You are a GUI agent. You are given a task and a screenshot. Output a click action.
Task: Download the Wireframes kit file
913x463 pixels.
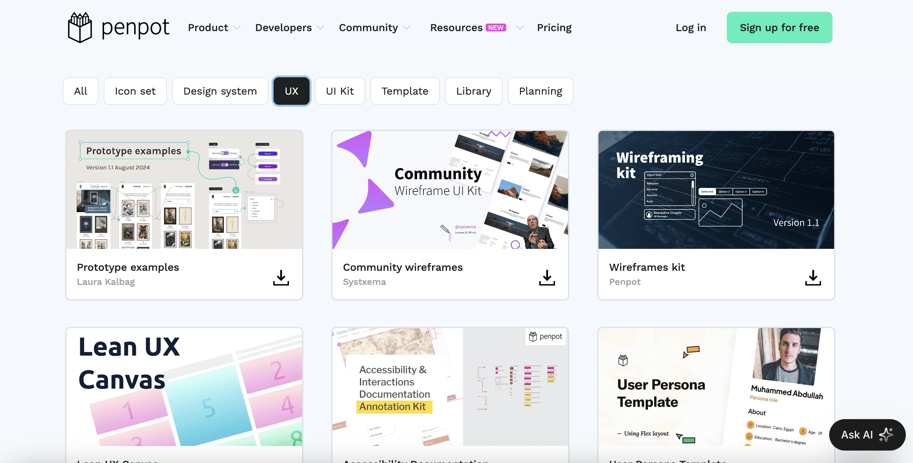813,278
